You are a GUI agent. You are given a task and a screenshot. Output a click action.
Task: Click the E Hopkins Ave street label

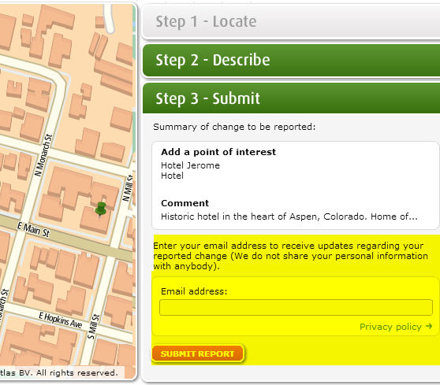pyautogui.click(x=61, y=320)
